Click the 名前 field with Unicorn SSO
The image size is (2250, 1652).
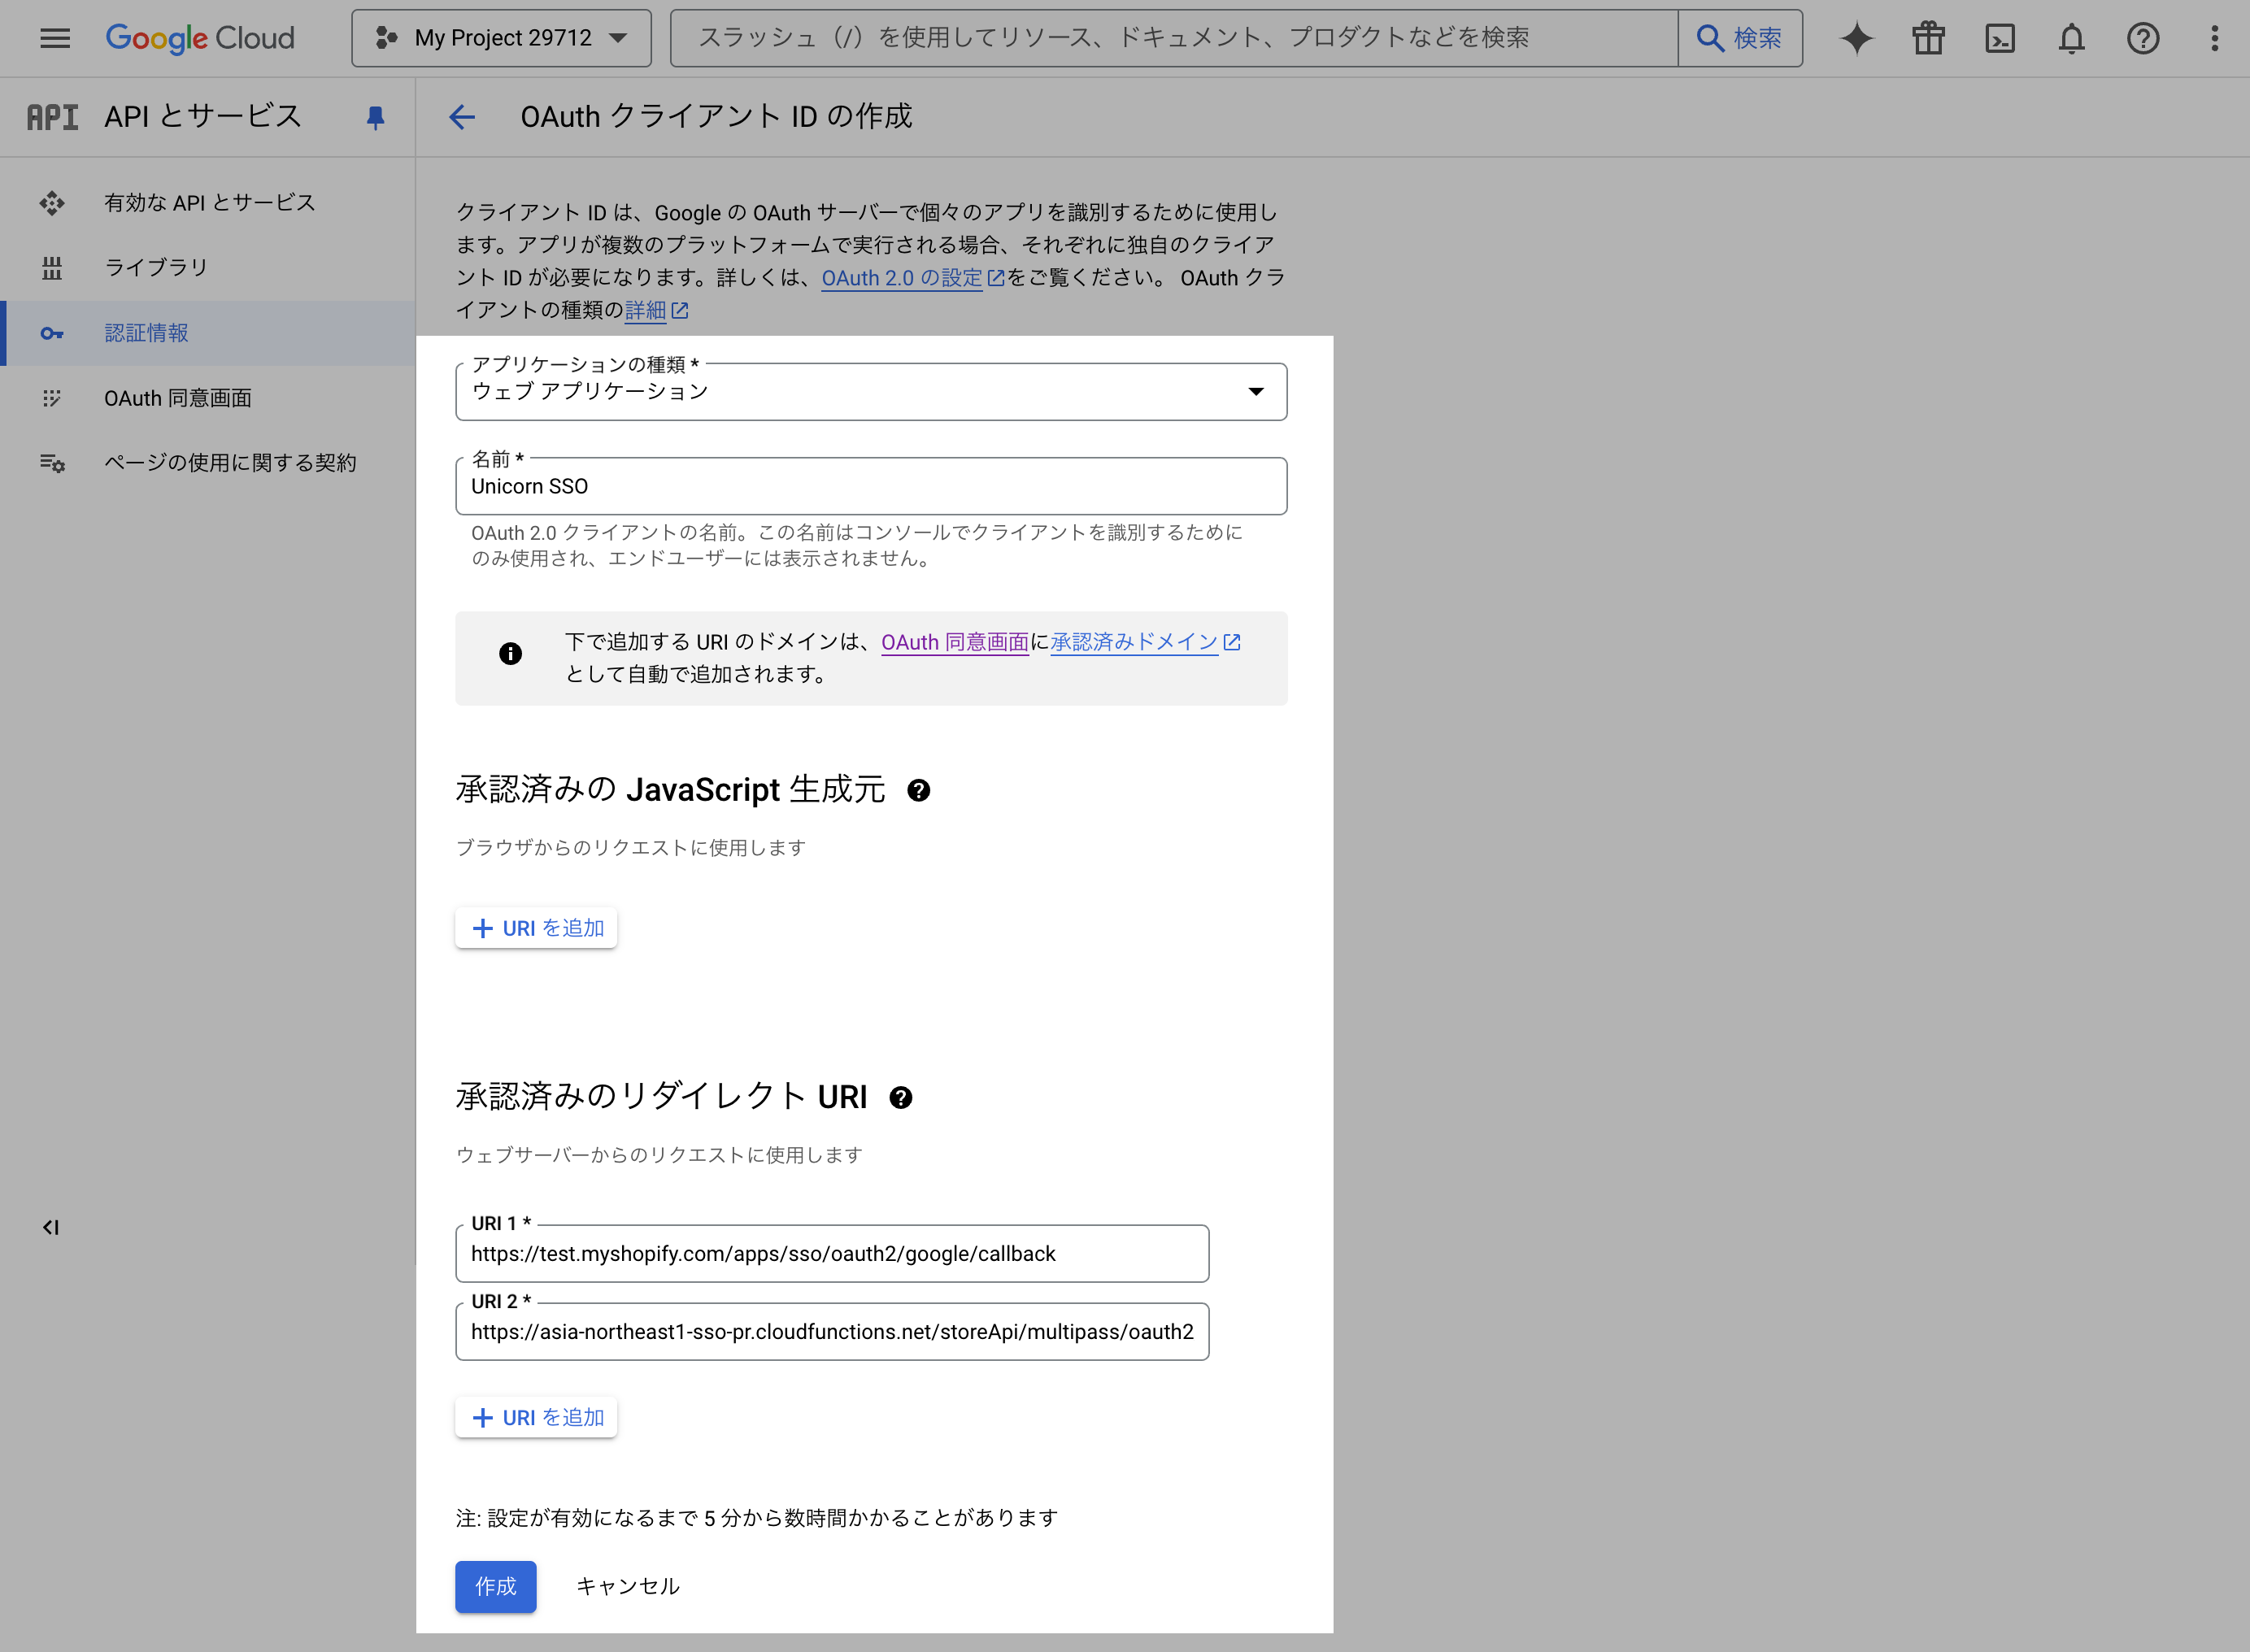tap(870, 487)
